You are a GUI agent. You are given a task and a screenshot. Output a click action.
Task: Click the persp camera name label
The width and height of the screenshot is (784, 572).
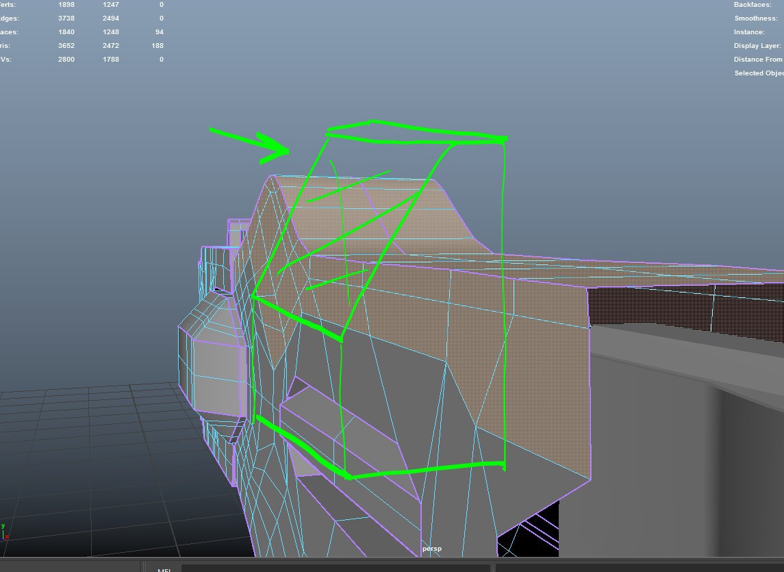click(432, 549)
